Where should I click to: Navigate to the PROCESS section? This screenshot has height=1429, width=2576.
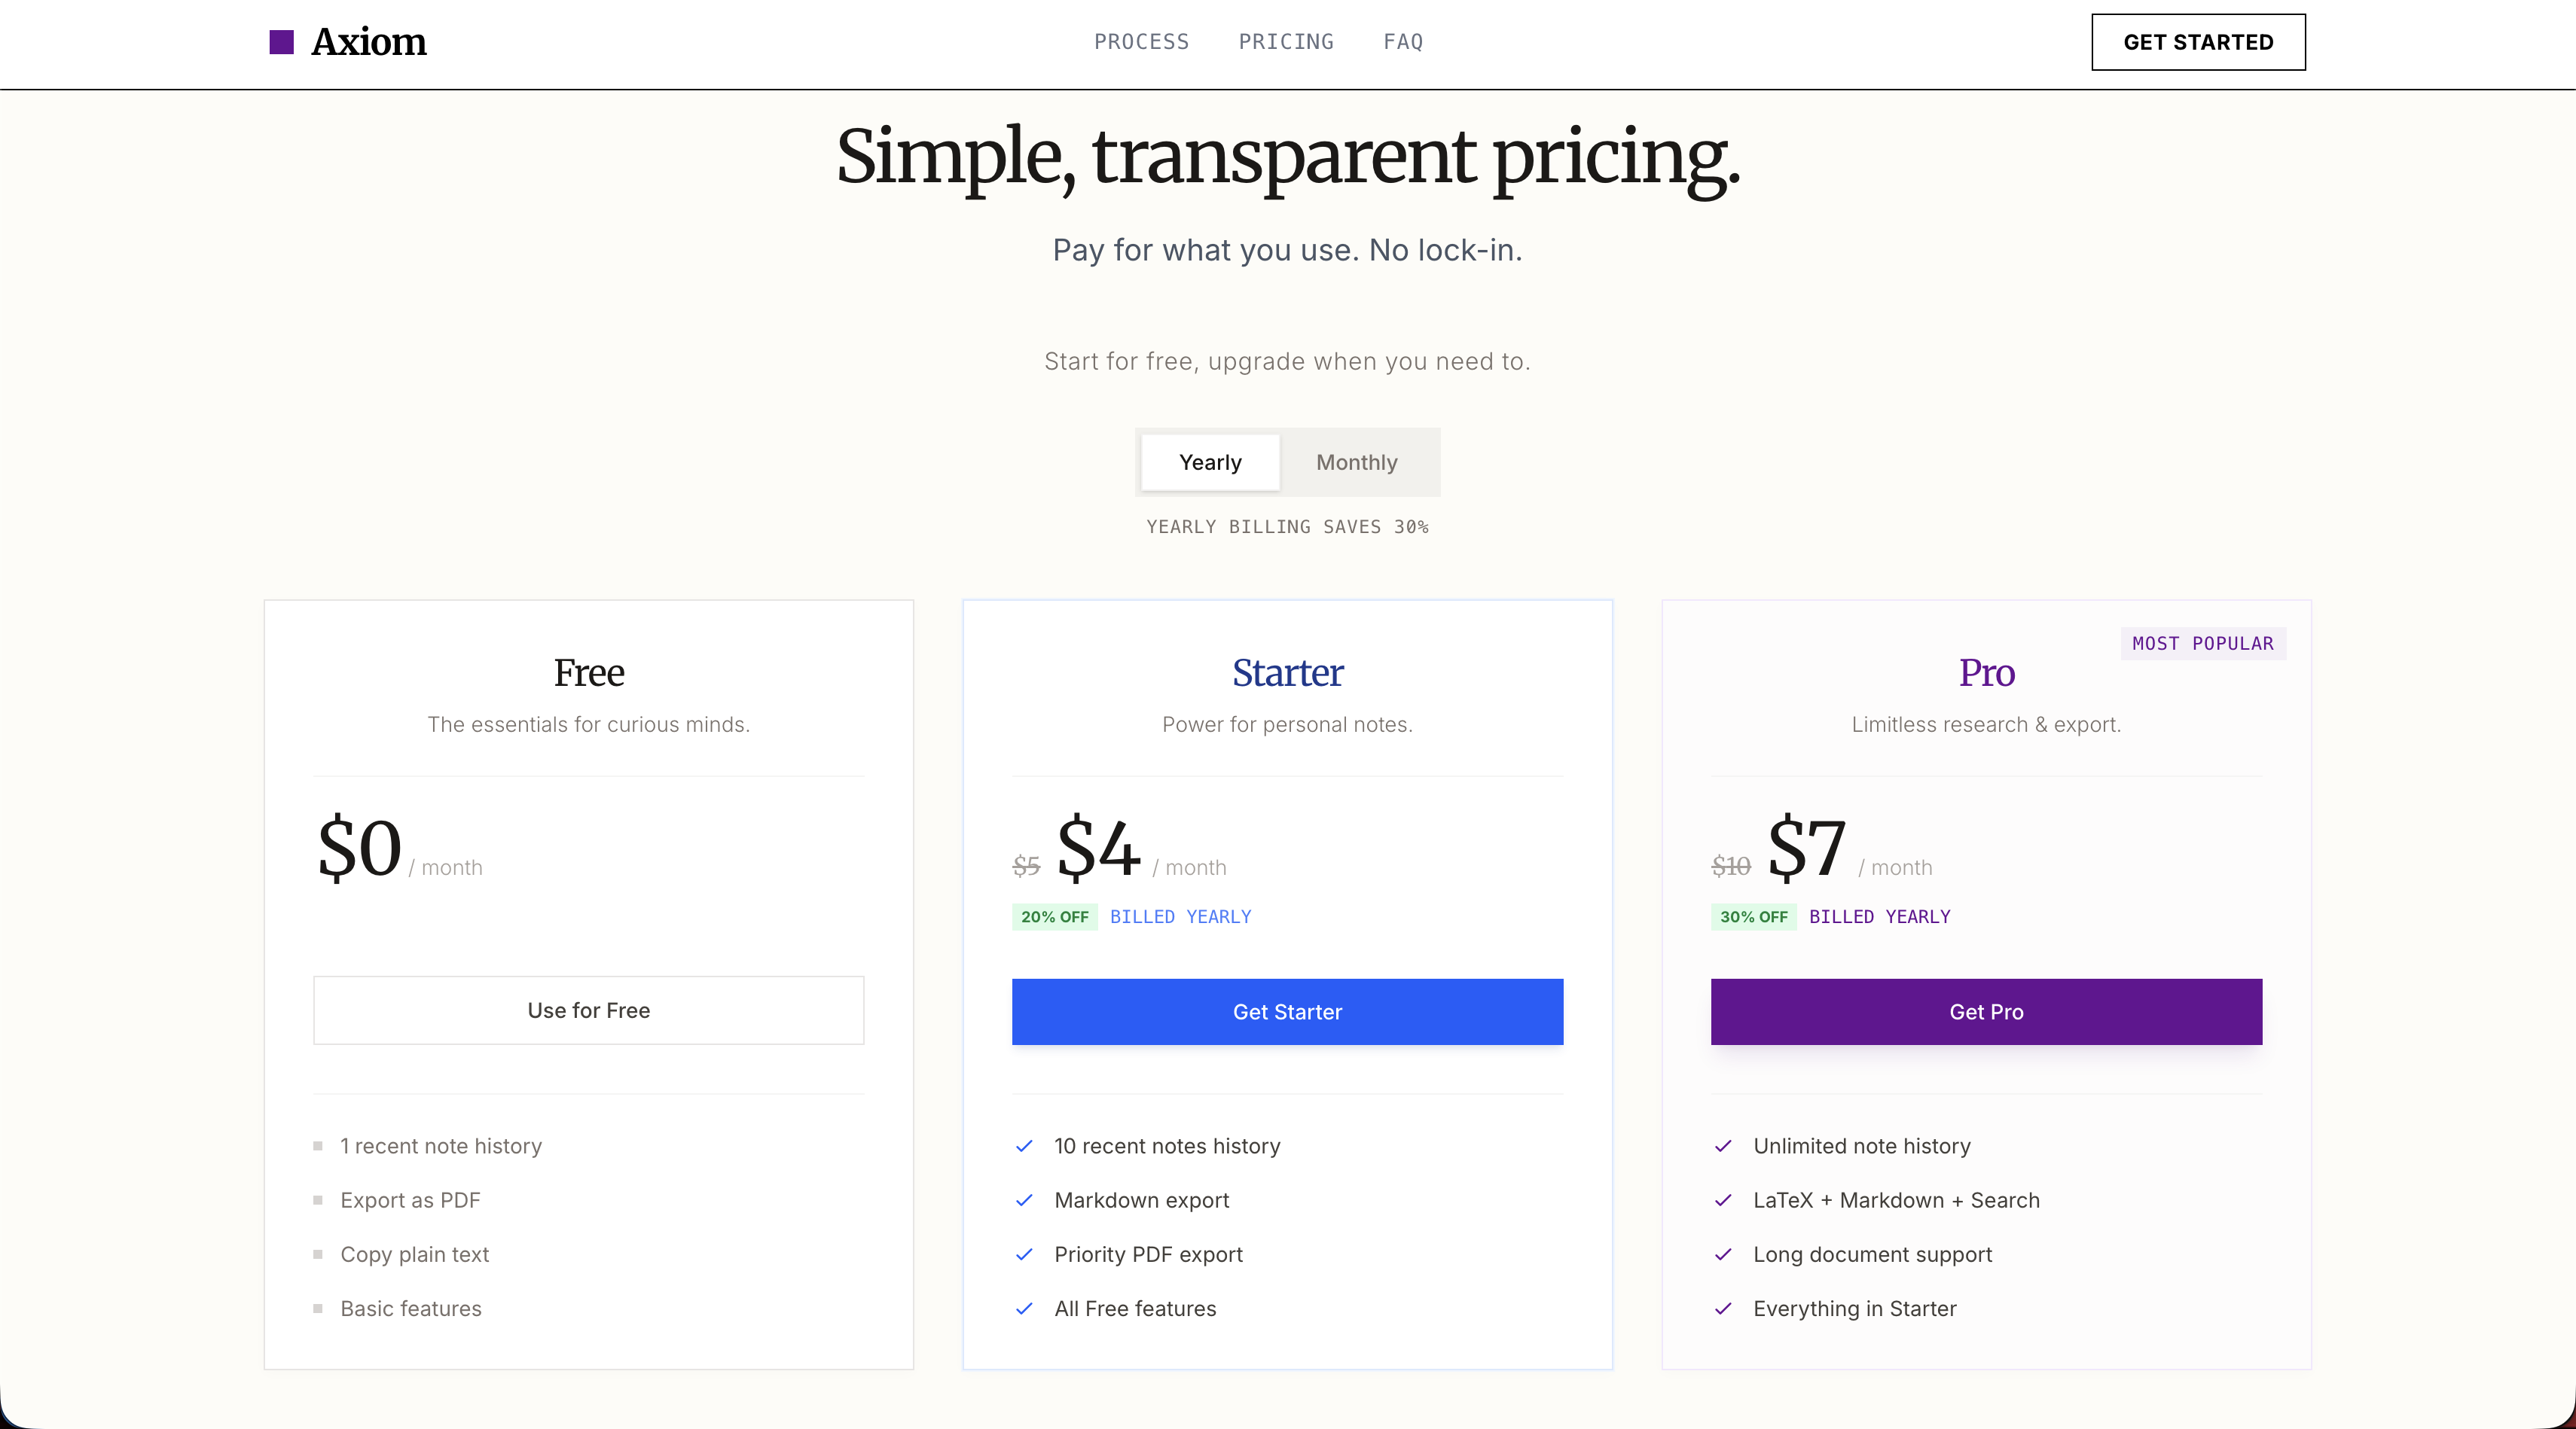(x=1142, y=42)
